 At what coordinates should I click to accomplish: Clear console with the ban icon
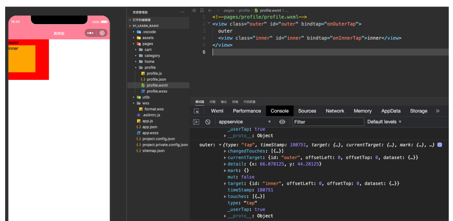[x=208, y=122]
